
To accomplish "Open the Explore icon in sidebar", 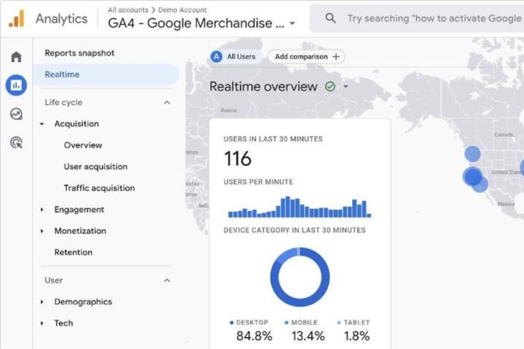I will 16,114.
